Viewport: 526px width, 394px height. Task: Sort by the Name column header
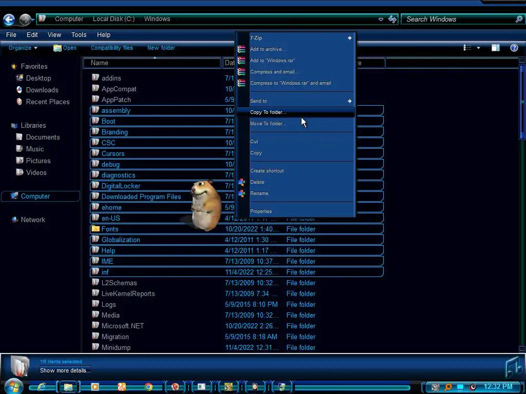[x=152, y=63]
